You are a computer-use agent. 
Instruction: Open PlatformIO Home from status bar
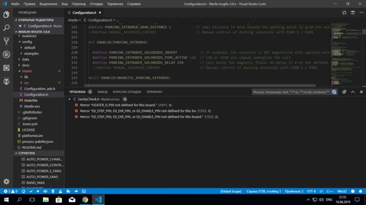(24, 191)
